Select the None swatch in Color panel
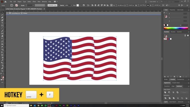This screenshot has height=107, width=190. (x=164, y=25)
